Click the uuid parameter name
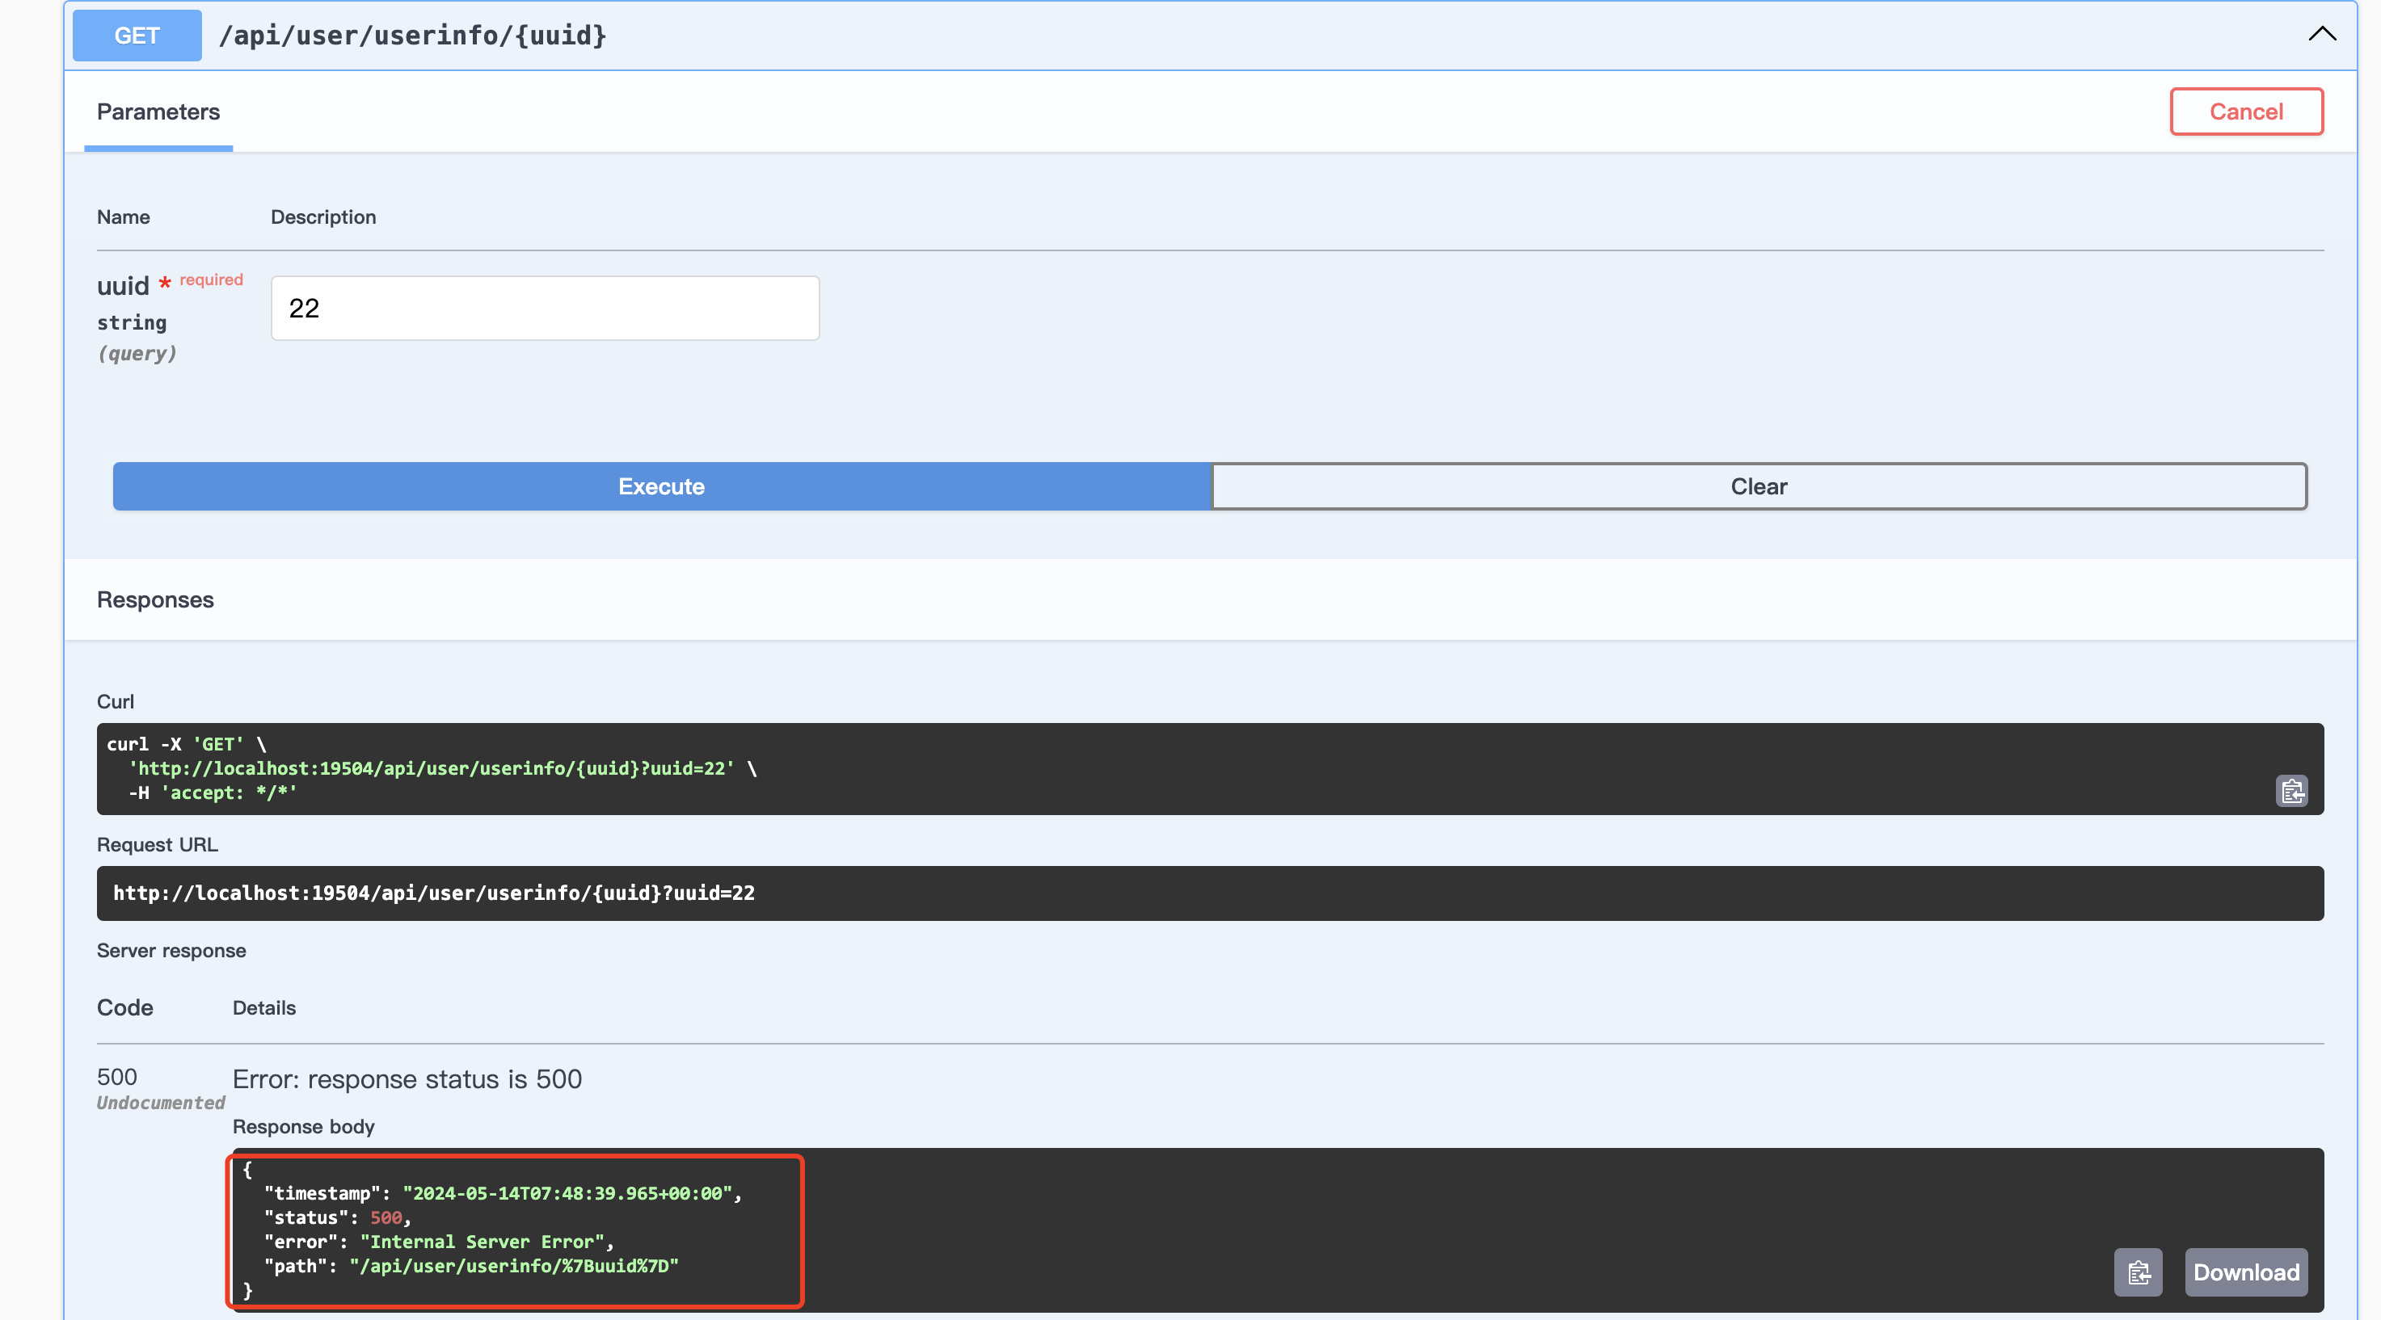The image size is (2381, 1320). (x=123, y=286)
